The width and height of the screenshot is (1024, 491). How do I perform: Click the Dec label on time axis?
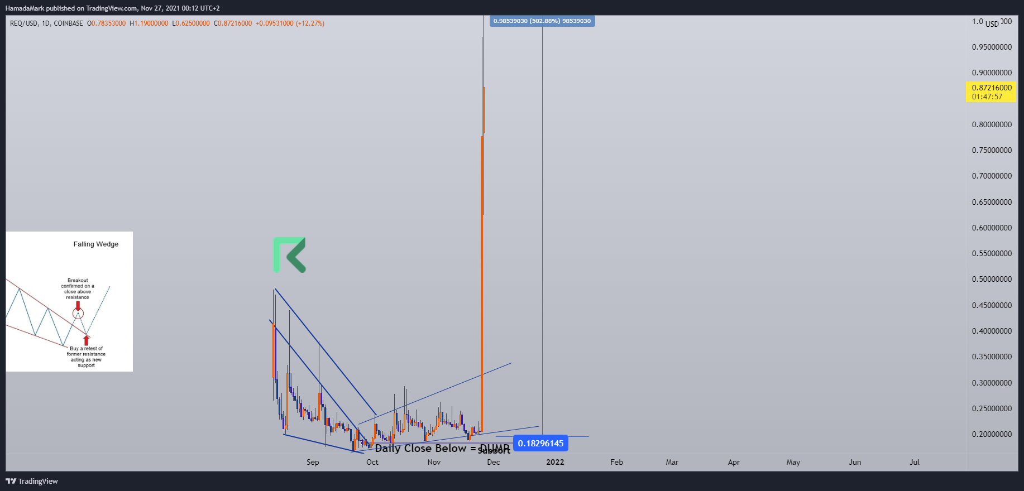click(494, 462)
